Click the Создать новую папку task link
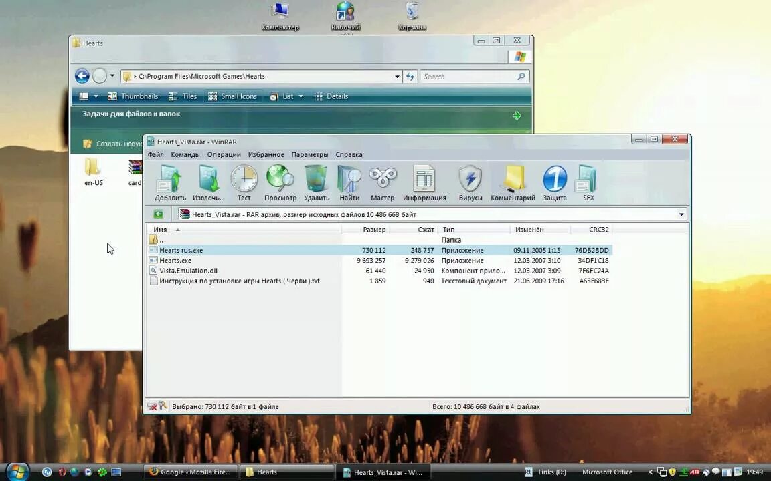The image size is (771, 481). (x=112, y=144)
